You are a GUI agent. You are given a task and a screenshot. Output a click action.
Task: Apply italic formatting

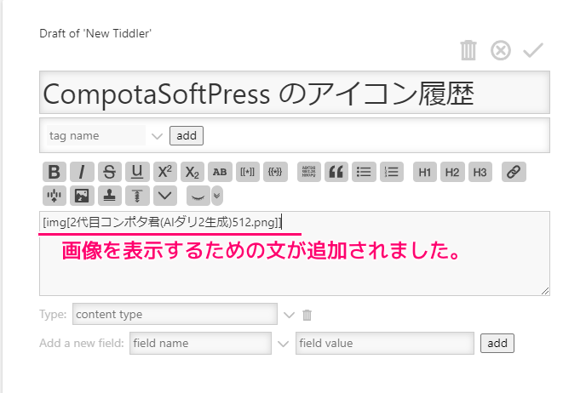[x=82, y=172]
